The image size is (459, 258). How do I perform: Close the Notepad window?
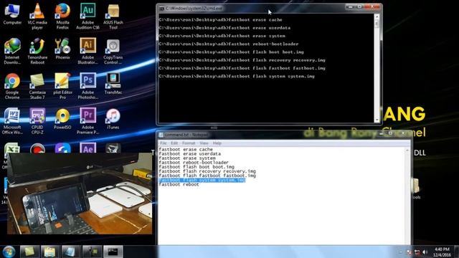point(403,133)
